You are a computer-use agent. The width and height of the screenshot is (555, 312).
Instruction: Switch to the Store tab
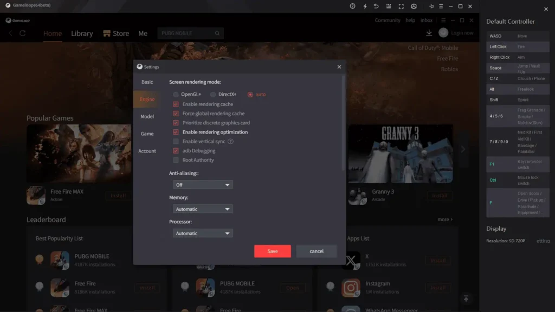click(116, 34)
